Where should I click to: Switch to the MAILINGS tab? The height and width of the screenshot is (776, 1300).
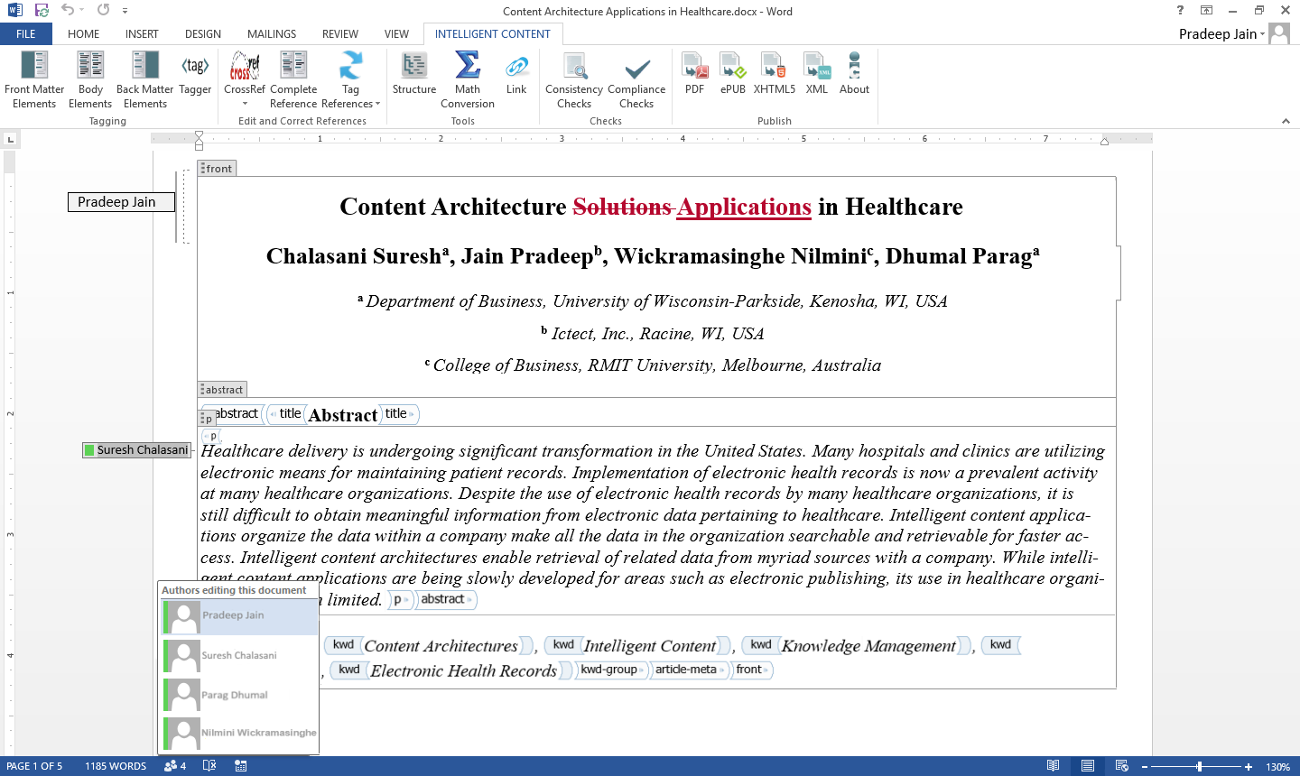272,34
